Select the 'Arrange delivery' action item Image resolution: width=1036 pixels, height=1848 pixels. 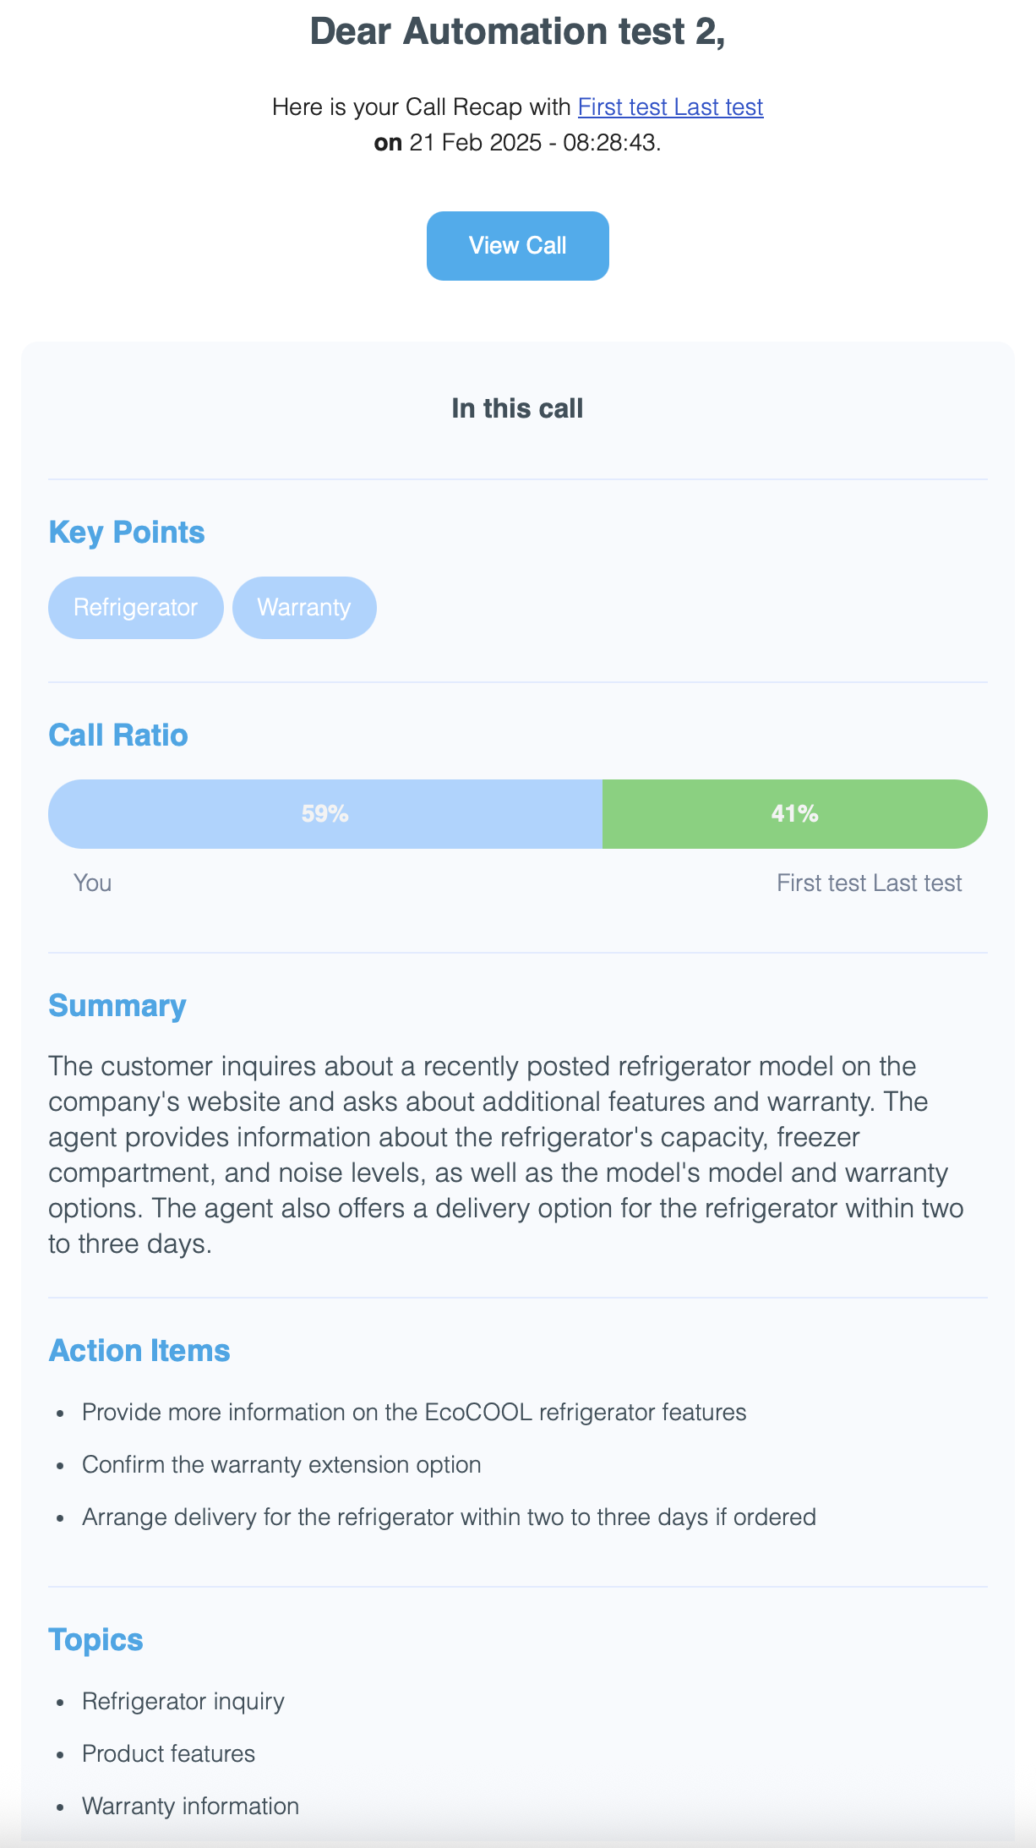449,1517
